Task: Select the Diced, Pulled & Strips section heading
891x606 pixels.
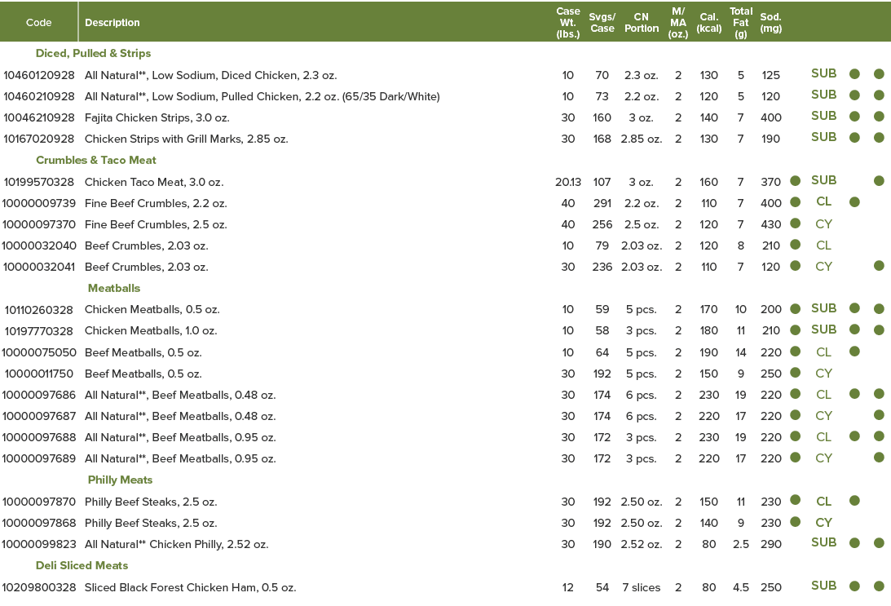Action: [93, 53]
